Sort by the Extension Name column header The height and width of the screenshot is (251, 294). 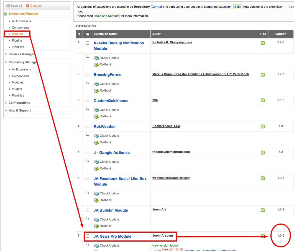pos(105,34)
